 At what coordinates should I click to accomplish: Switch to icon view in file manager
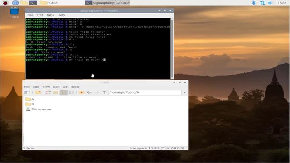tap(48, 92)
